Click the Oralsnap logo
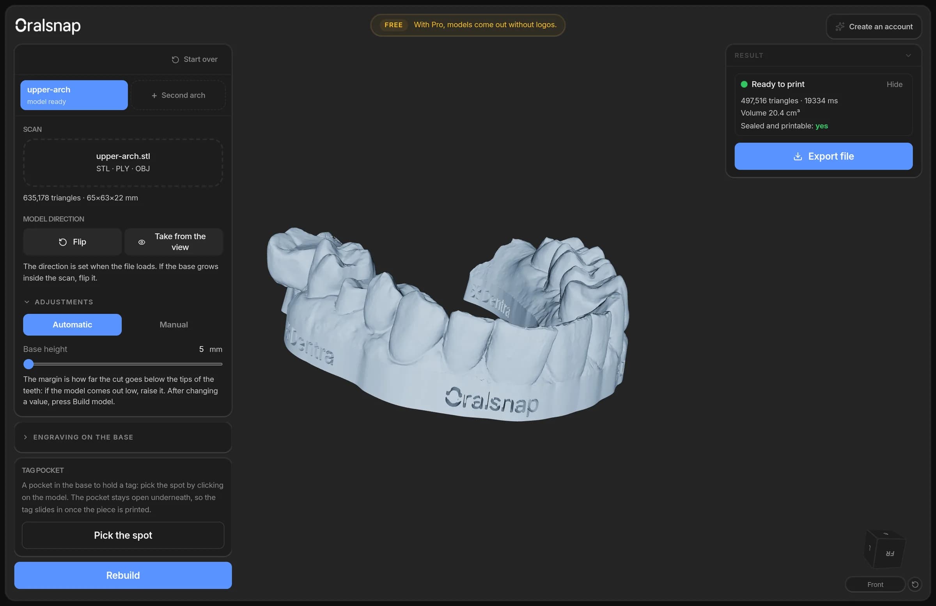This screenshot has width=936, height=606. (x=48, y=26)
